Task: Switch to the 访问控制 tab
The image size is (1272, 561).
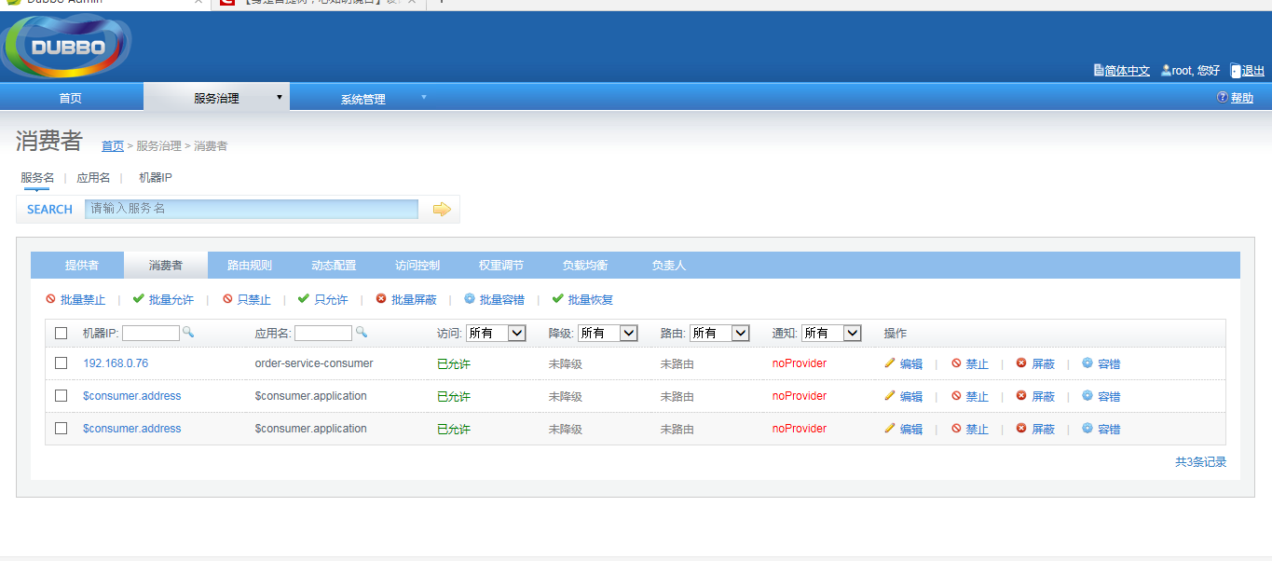Action: coord(417,266)
